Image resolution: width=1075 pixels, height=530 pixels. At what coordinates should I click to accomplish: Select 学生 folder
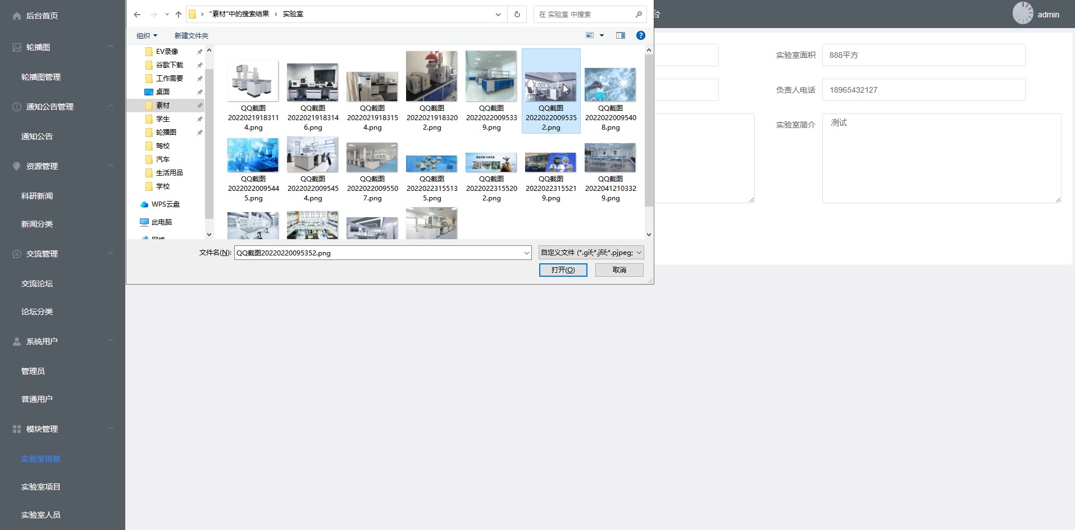click(162, 119)
